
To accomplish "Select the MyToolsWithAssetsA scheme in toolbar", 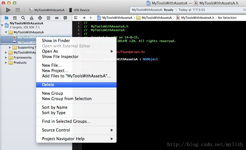I will pos(47,10).
